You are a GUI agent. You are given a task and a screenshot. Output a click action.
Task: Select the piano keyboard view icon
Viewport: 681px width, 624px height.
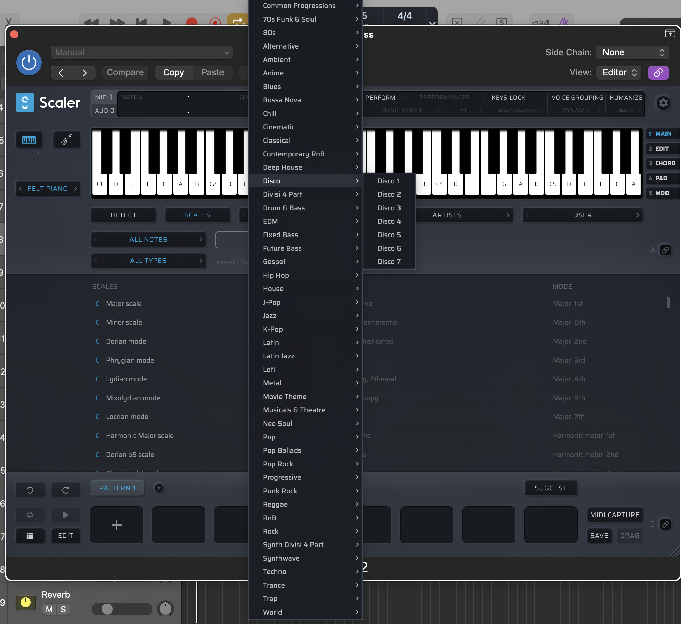click(29, 139)
